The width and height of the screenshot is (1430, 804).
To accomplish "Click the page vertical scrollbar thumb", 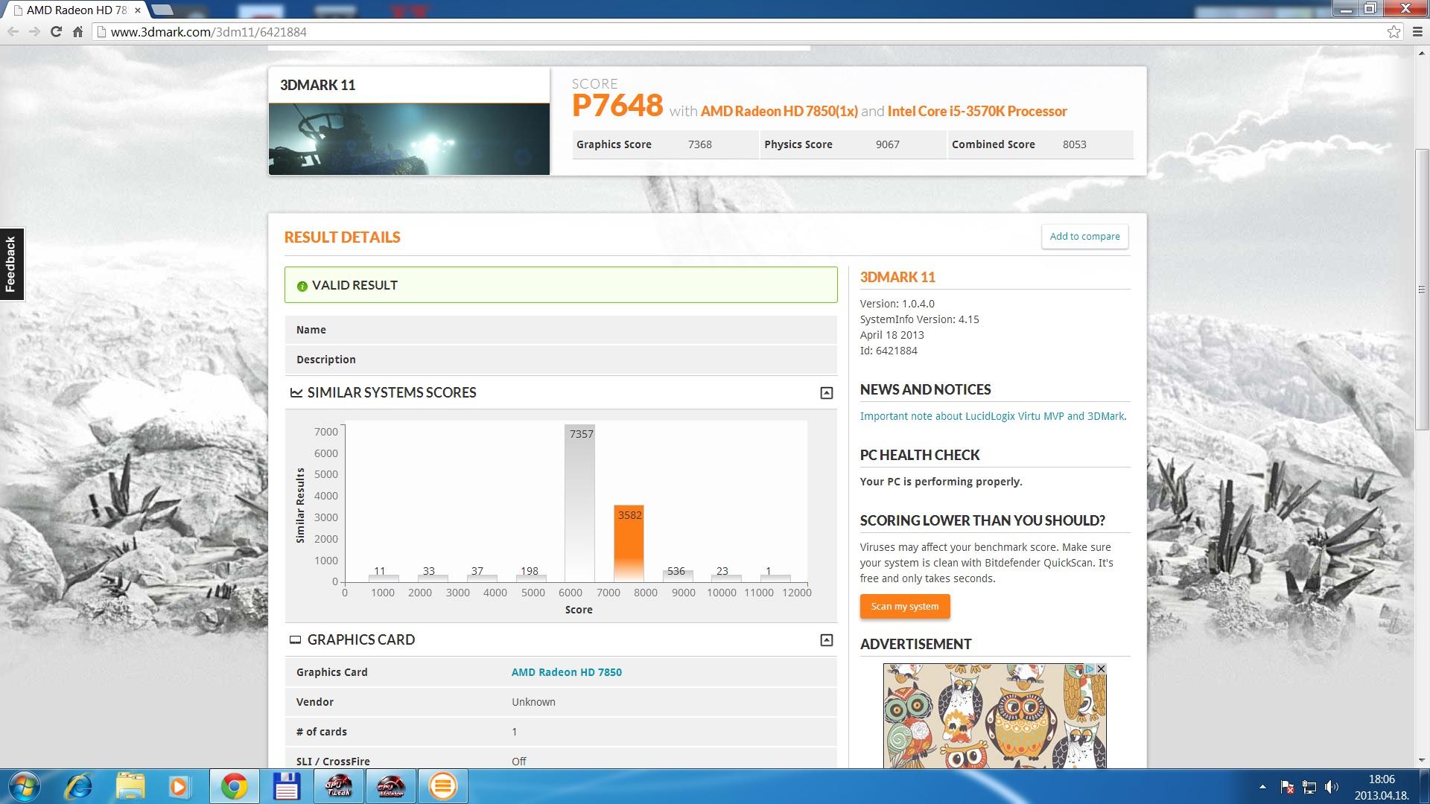I will pyautogui.click(x=1422, y=289).
